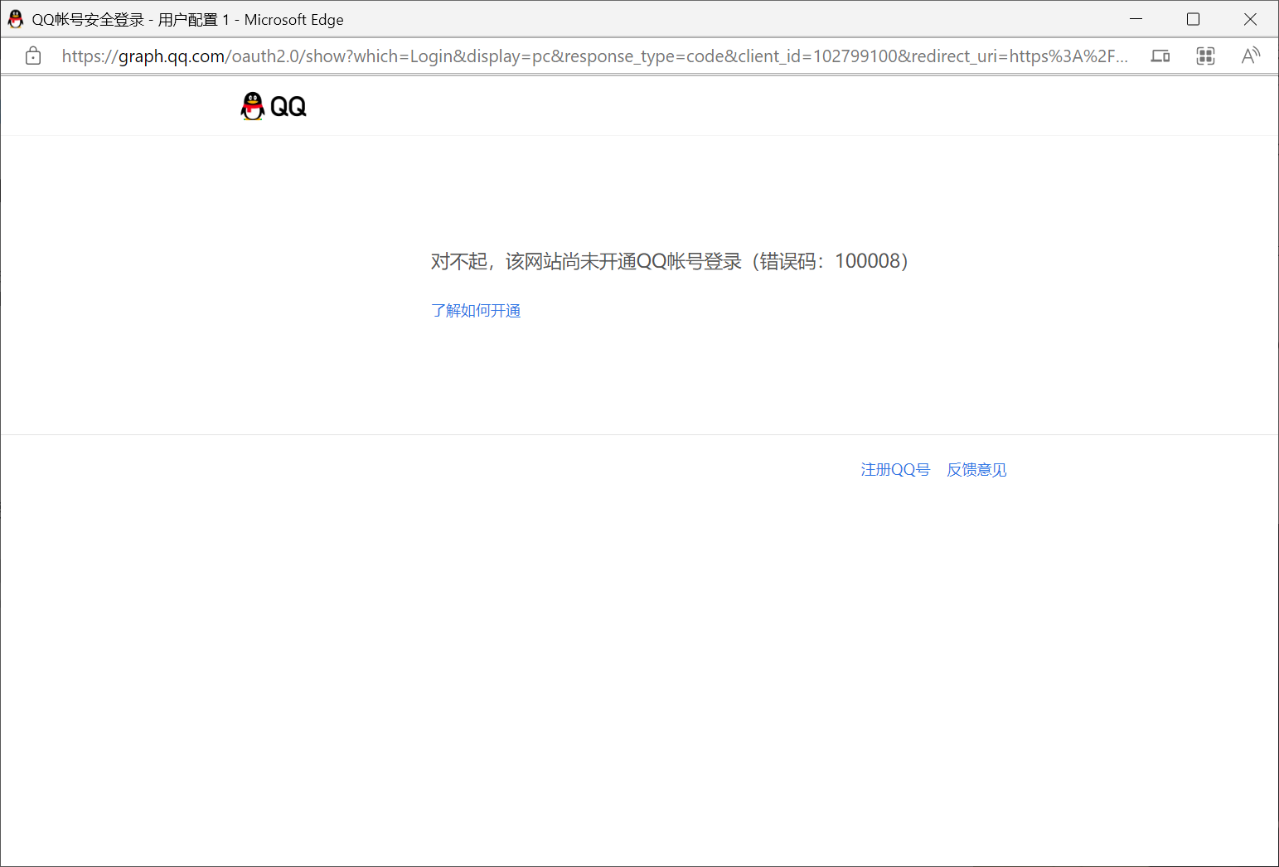Open the 注册QQ号 link
Image resolution: width=1279 pixels, height=867 pixels.
coord(895,470)
